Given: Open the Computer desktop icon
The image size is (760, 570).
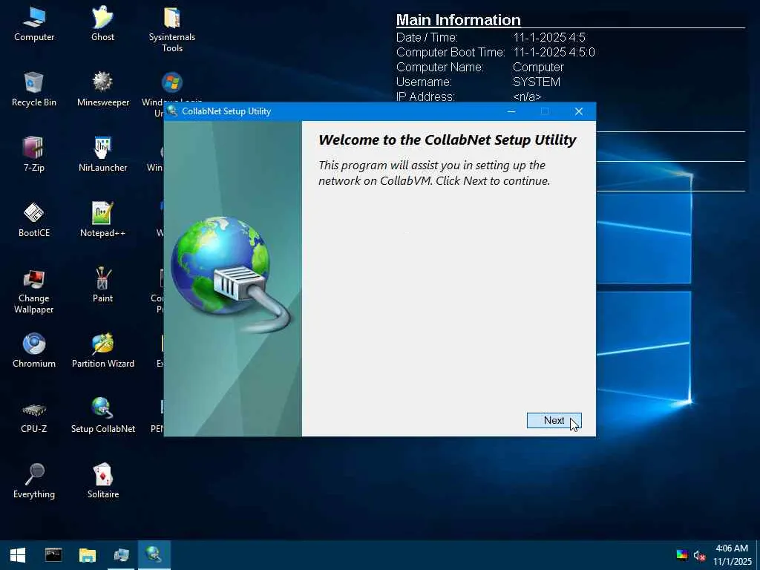Looking at the screenshot, I should tap(34, 24).
